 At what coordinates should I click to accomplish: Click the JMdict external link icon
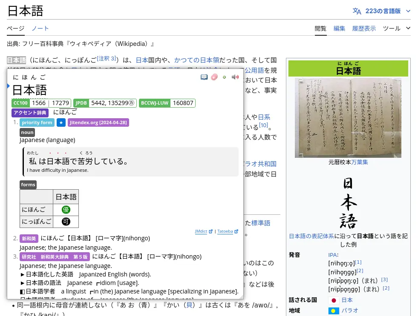point(210,231)
